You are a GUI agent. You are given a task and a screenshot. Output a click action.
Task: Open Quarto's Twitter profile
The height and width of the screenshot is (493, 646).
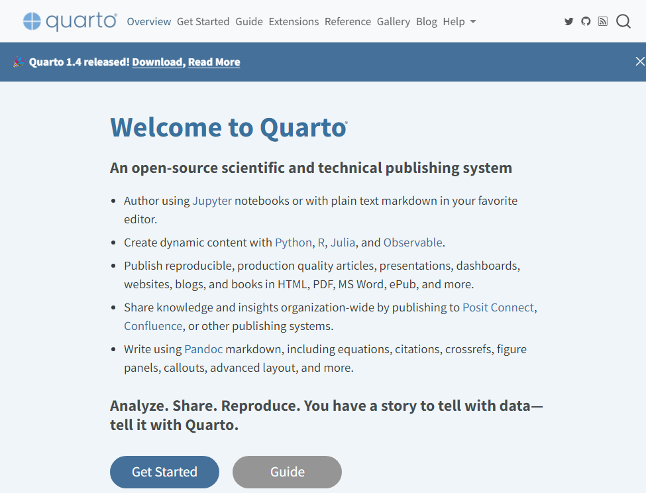click(568, 21)
